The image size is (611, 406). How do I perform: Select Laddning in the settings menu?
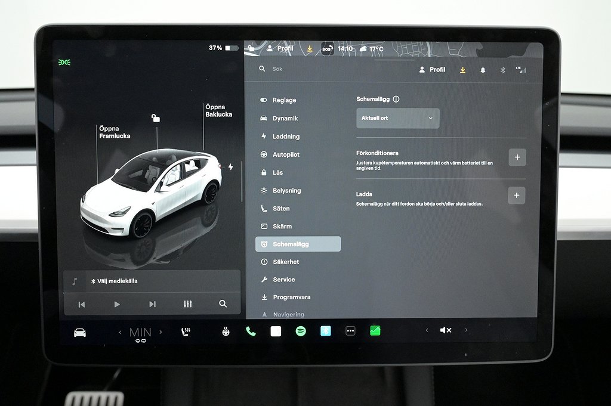(x=286, y=137)
